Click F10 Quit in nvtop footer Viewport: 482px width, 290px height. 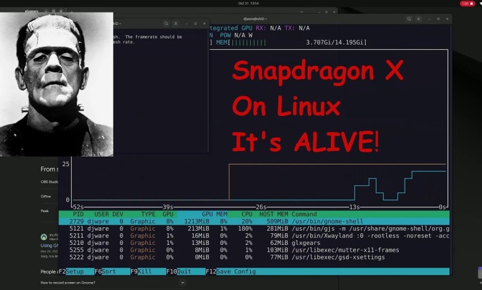186,271
